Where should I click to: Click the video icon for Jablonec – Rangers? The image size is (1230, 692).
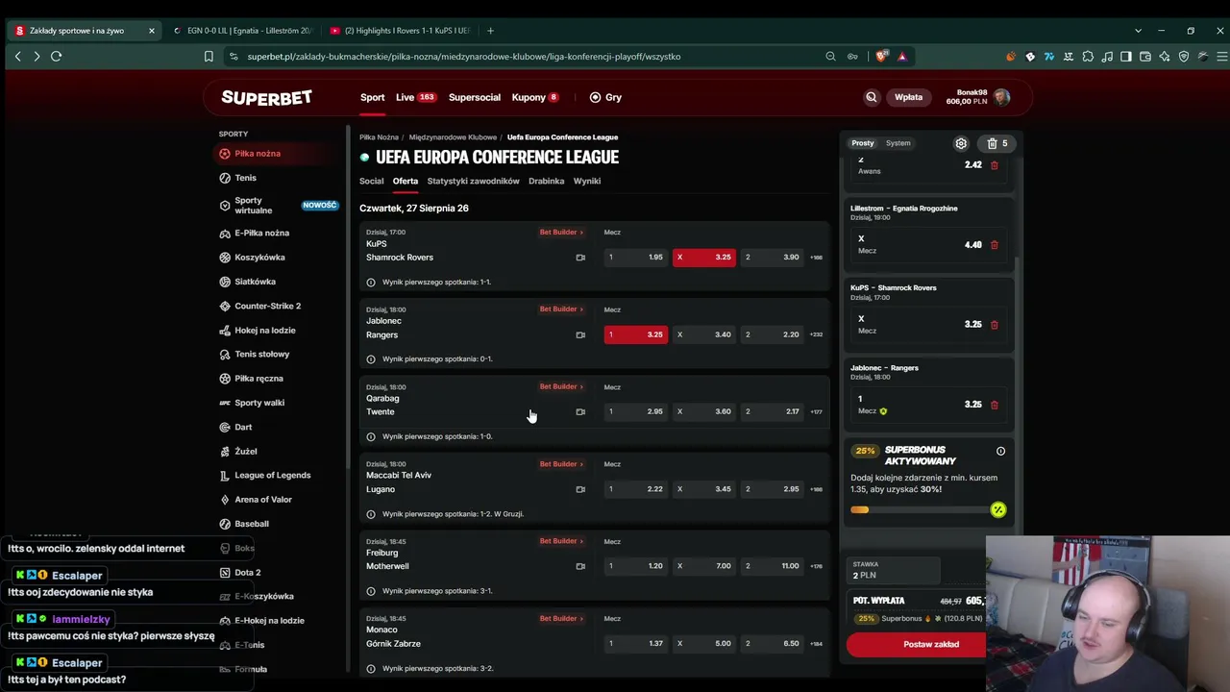580,334
